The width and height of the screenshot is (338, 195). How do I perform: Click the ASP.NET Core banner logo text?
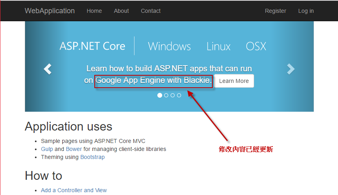92,46
